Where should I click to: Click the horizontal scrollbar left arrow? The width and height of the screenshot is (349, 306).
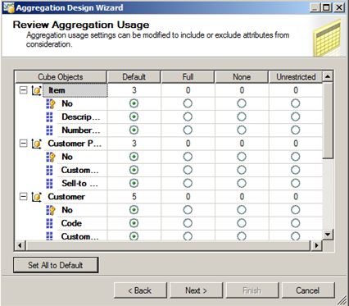(x=20, y=245)
